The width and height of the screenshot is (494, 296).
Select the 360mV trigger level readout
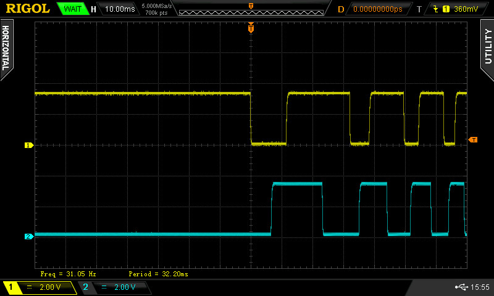pos(465,9)
